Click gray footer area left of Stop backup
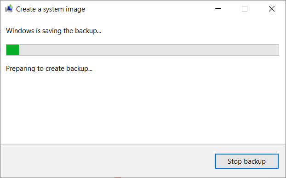 [108, 161]
